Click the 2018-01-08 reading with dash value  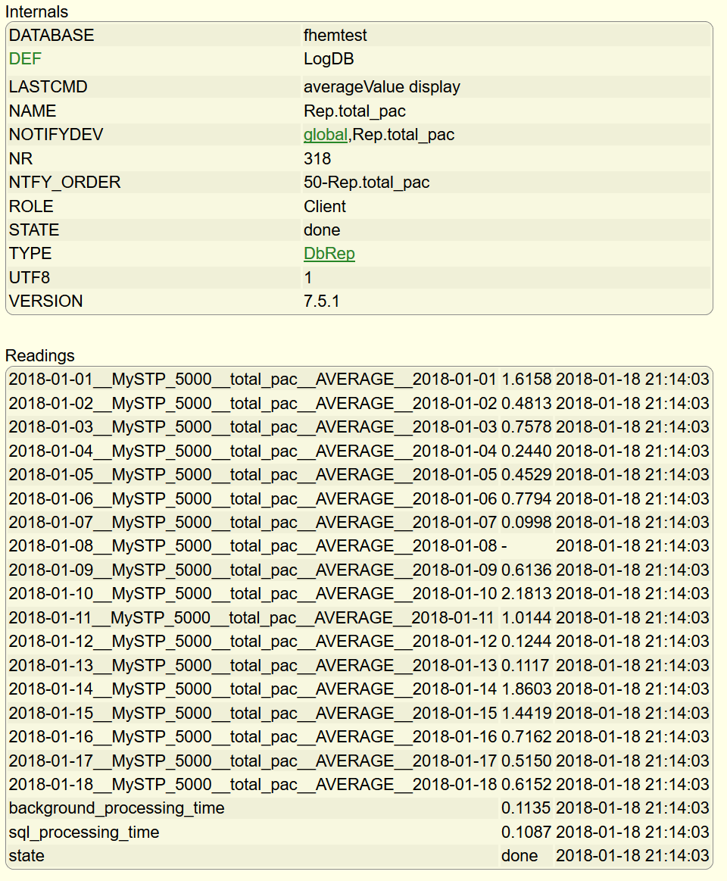(252, 546)
